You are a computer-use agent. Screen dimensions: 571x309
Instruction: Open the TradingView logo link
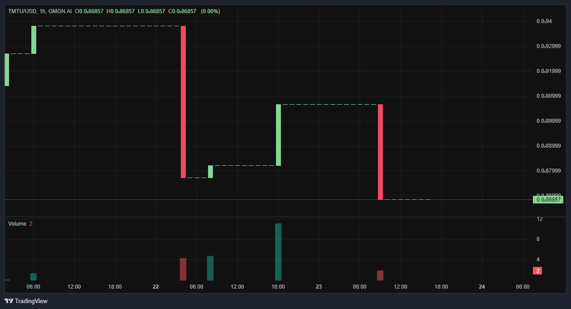[26, 301]
